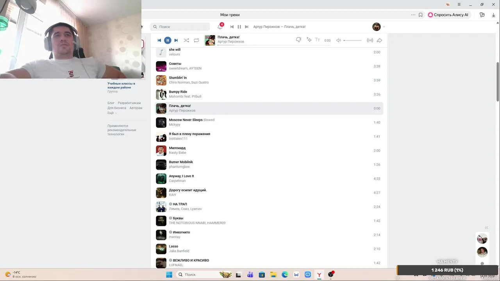Toggle the lyrics (Tt) icon in the player

pos(318,40)
